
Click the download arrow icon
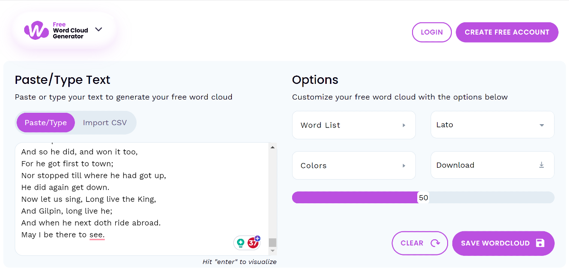(x=541, y=165)
